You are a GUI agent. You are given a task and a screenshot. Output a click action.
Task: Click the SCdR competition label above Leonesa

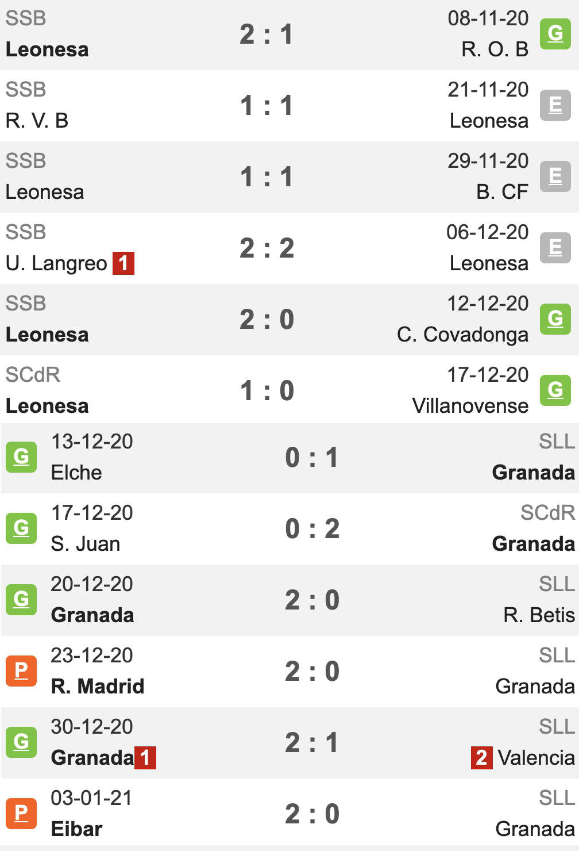click(33, 374)
